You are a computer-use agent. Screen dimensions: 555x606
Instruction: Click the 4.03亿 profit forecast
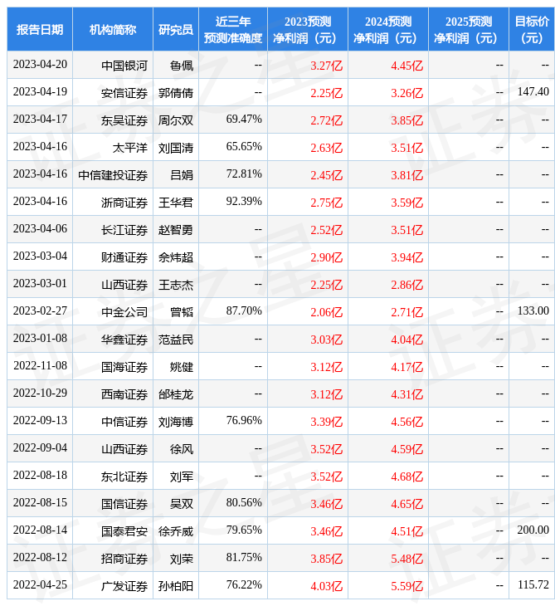tap(326, 586)
